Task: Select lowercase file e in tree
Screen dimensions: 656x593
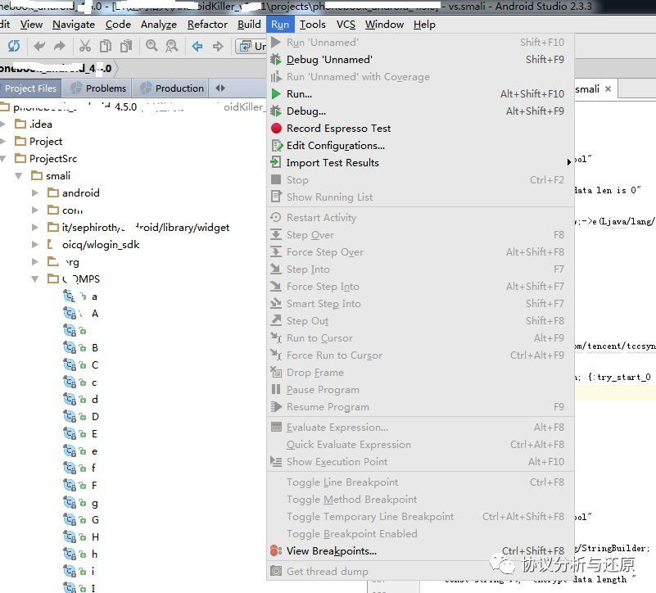Action: tap(94, 451)
